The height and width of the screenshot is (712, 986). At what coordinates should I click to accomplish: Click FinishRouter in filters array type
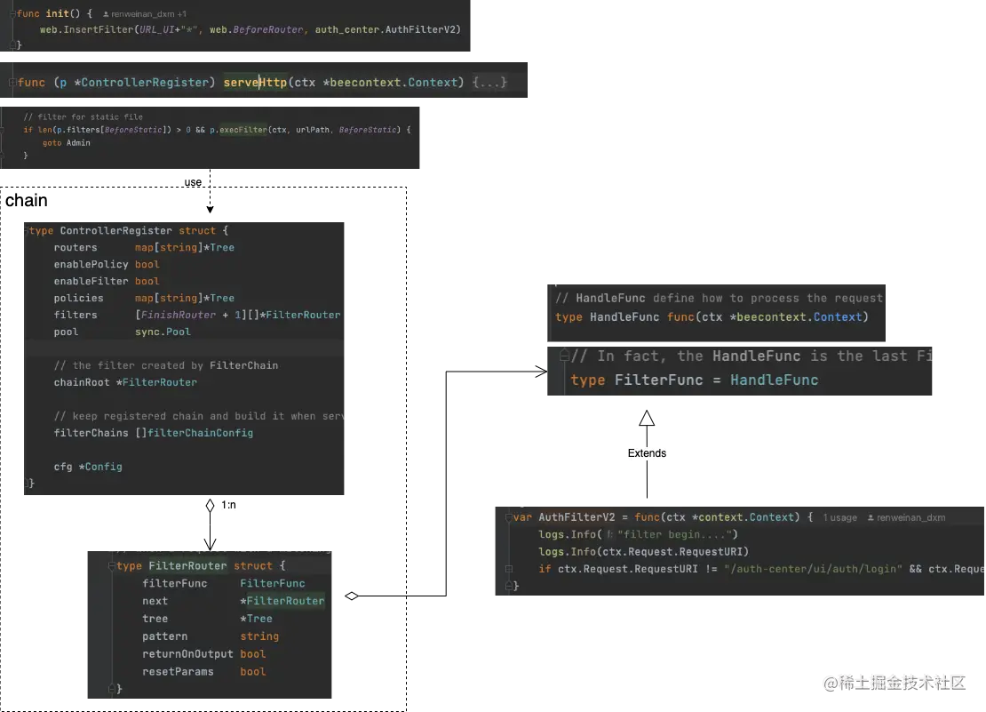tap(178, 315)
